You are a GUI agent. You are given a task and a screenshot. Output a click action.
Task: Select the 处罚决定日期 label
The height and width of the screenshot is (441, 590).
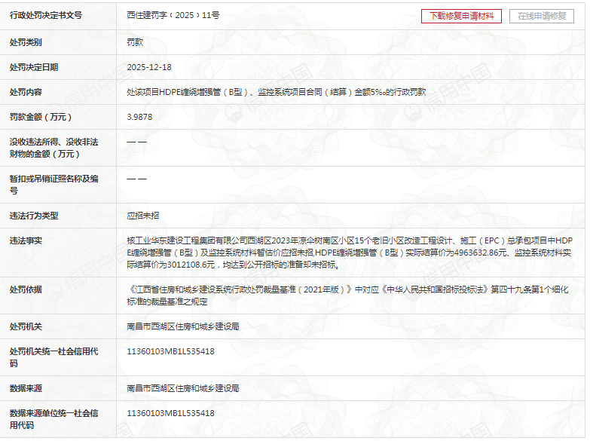tap(34, 67)
